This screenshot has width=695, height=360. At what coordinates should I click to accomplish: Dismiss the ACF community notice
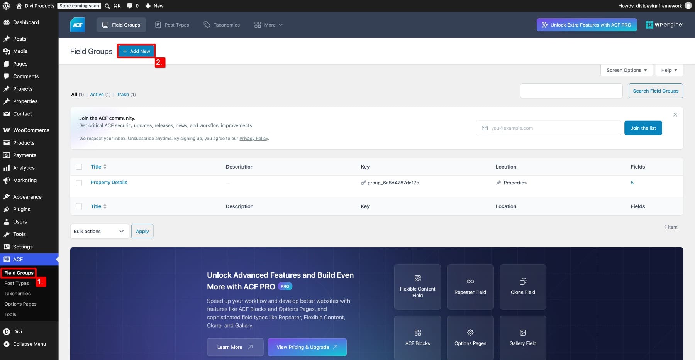tap(675, 115)
